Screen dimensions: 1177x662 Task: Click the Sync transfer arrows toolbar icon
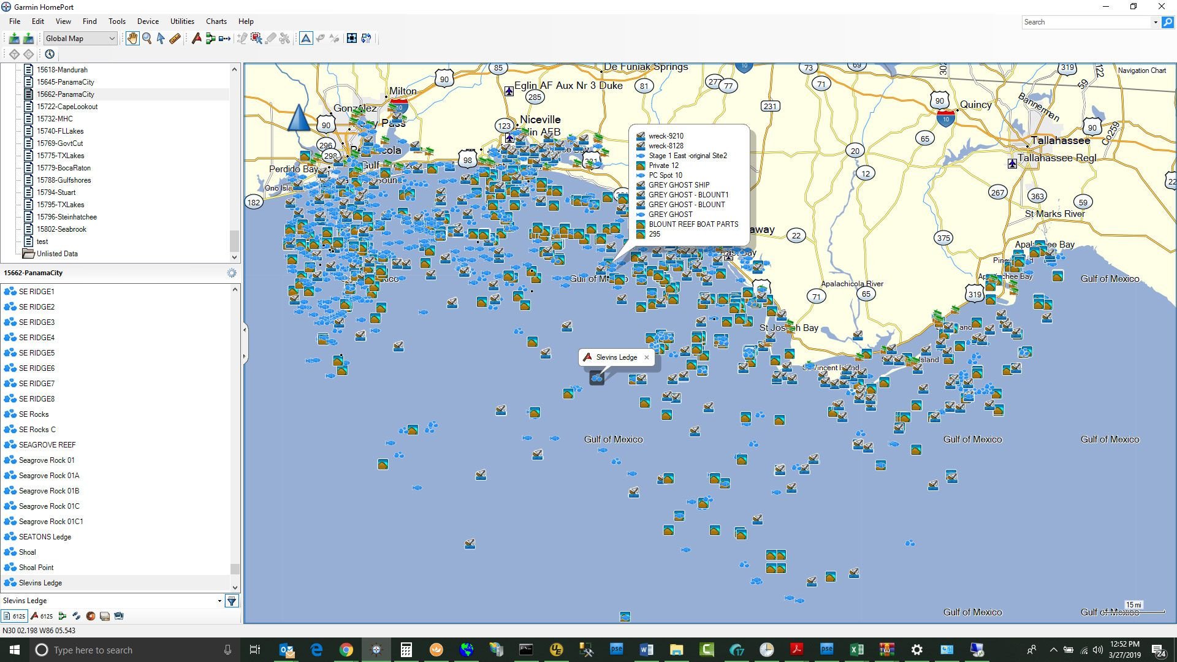click(x=366, y=39)
